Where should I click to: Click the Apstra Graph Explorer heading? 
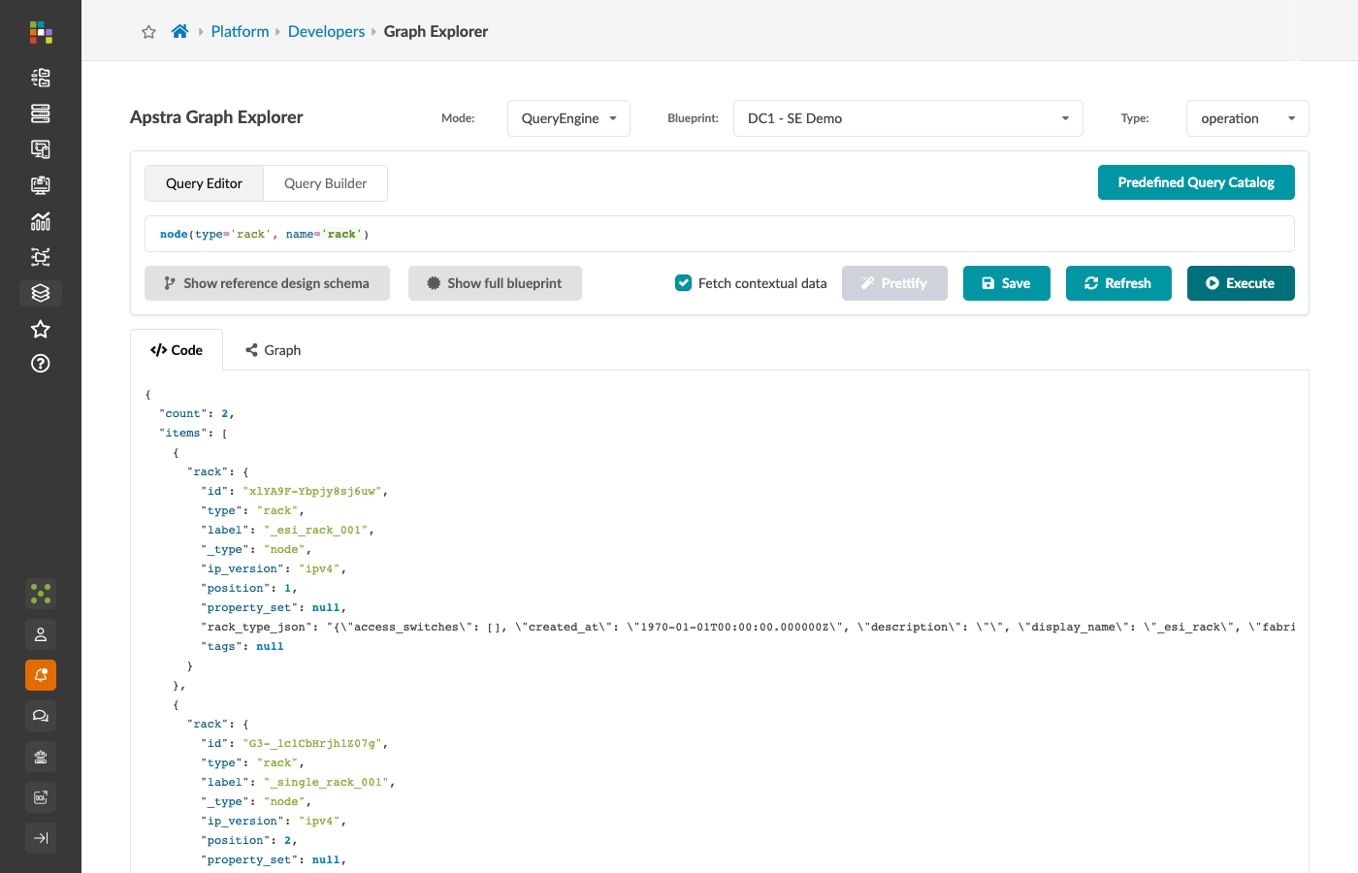216,117
